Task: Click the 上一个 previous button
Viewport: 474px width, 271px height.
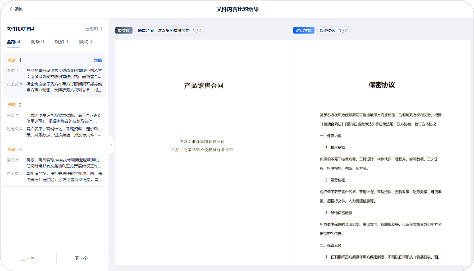Action: [x=28, y=258]
